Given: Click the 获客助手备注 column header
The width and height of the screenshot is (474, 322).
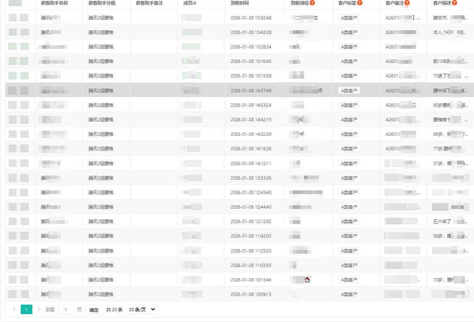Looking at the screenshot, I should point(149,3).
